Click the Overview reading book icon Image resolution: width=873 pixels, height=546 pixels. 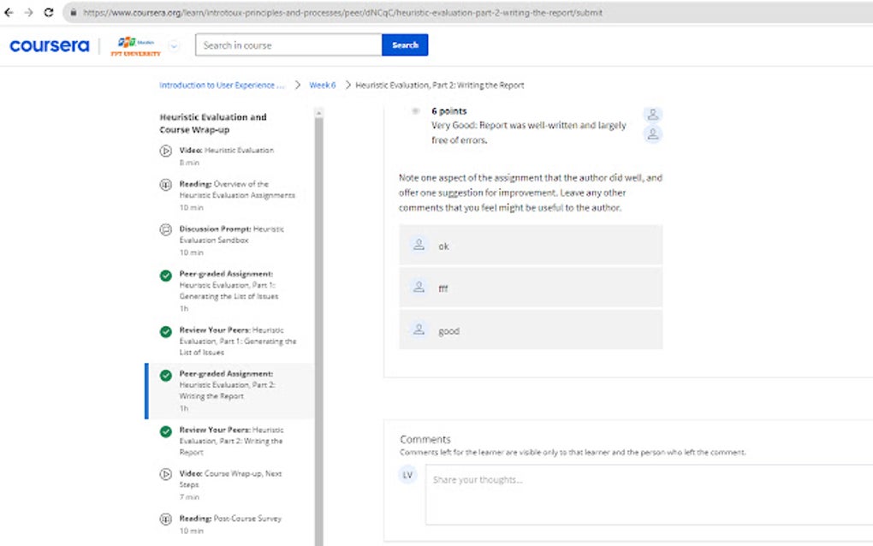(x=166, y=184)
